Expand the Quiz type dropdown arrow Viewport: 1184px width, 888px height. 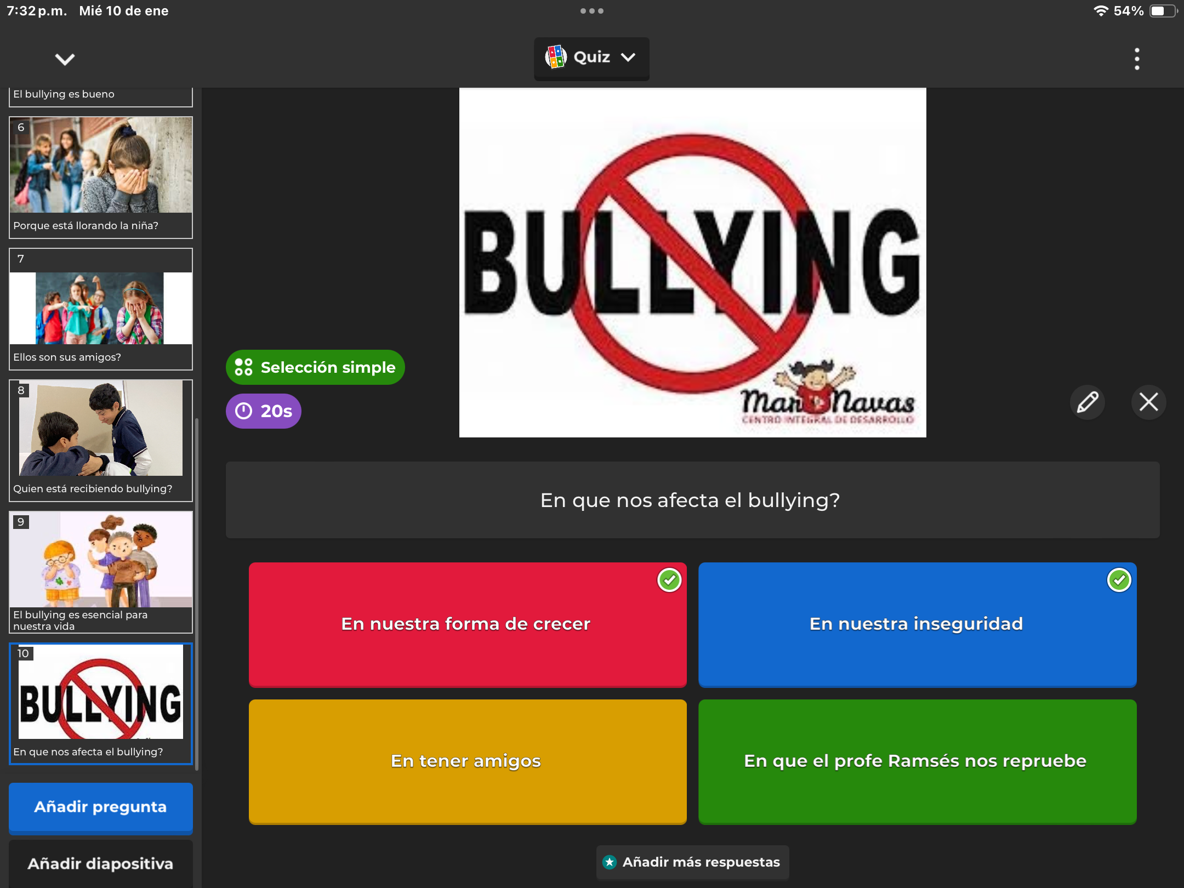[628, 57]
